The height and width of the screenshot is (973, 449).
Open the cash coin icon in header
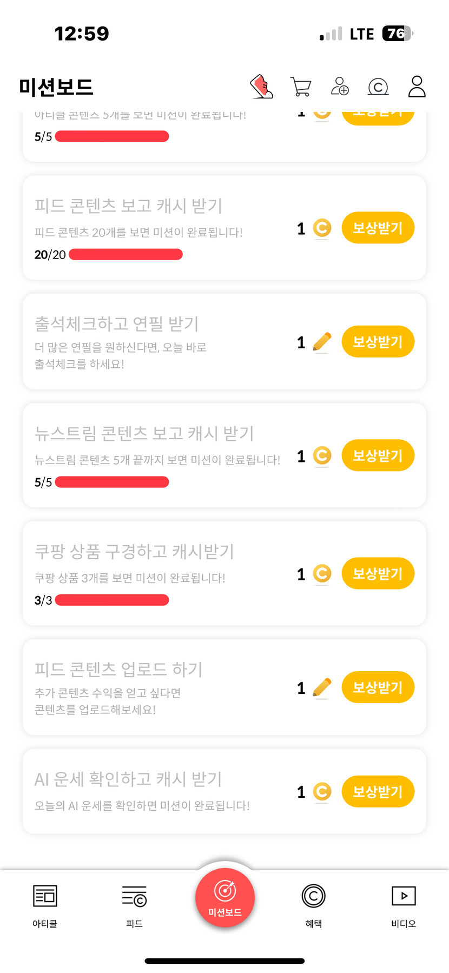click(x=378, y=87)
